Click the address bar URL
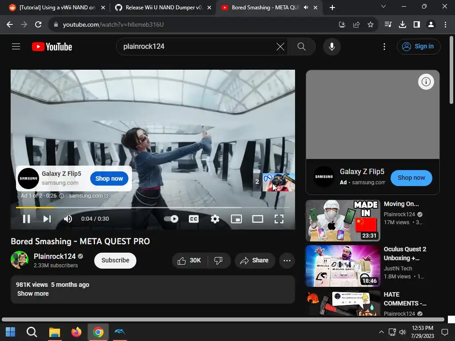 click(113, 25)
